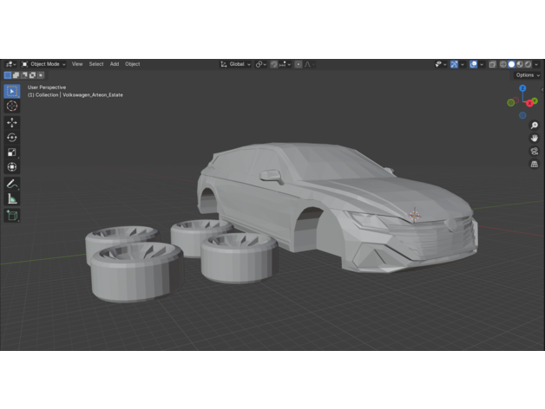
Task: Open the Object Mode dropdown
Action: pyautogui.click(x=44, y=64)
